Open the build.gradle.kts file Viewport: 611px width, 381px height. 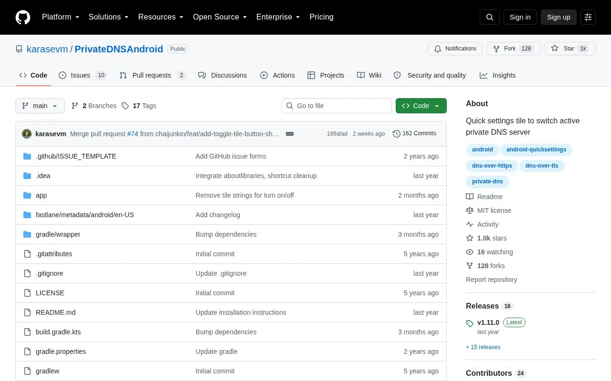point(58,332)
